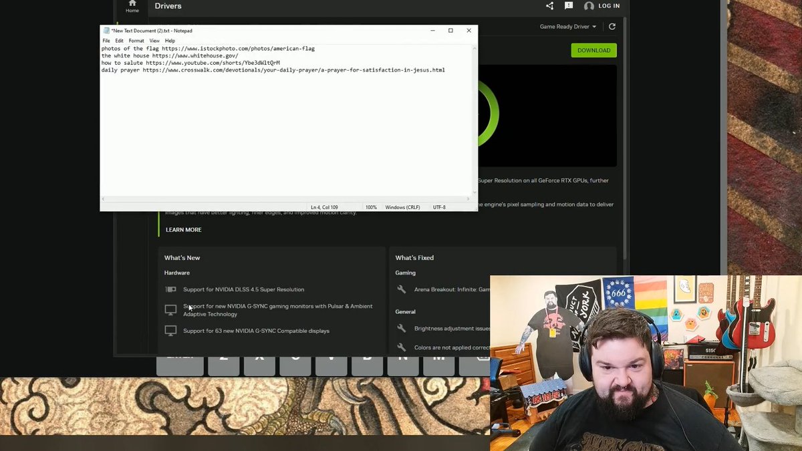Viewport: 802px width, 451px height.
Task: Open Notepad Format menu
Action: click(x=136, y=41)
